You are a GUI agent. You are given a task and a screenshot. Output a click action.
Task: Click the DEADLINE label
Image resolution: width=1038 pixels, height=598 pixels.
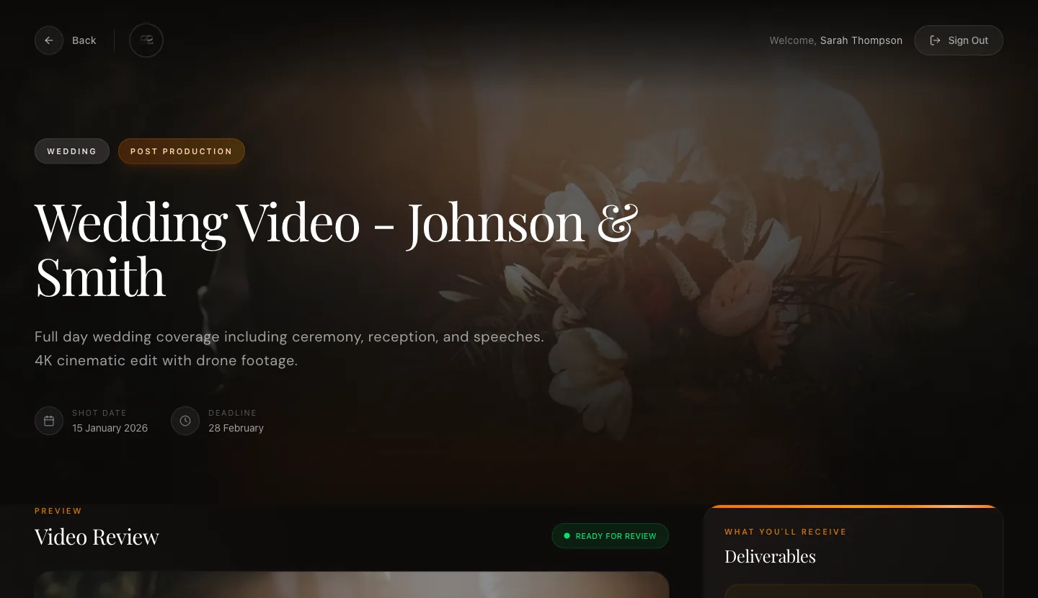233,413
